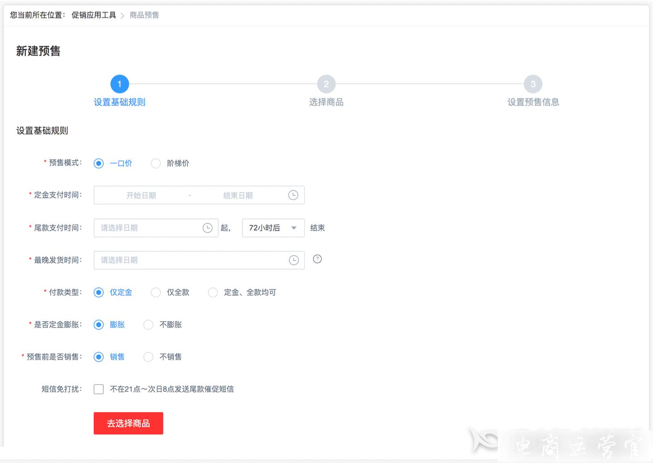Select 阶梯价 presale mode

(x=155, y=164)
